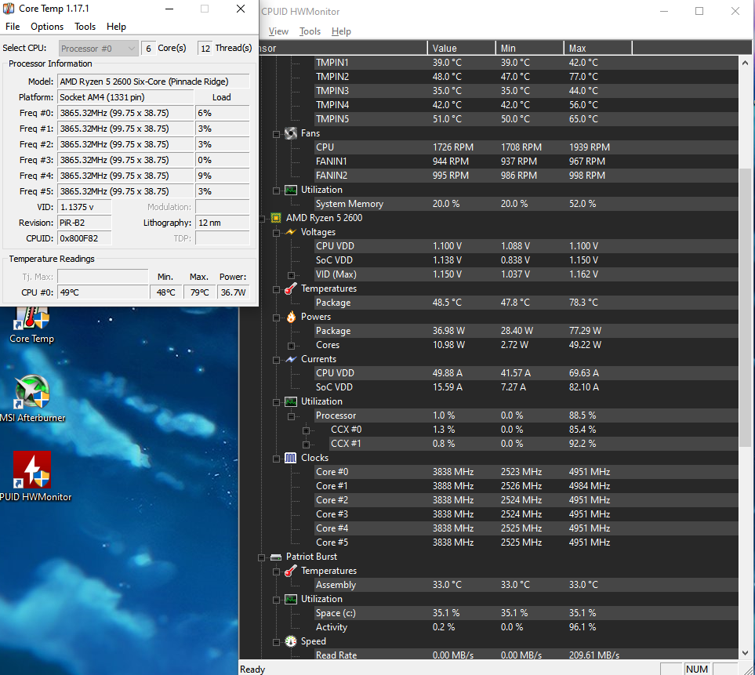This screenshot has height=675, width=755.
Task: Click the Speed gauge icon
Action: coord(291,641)
